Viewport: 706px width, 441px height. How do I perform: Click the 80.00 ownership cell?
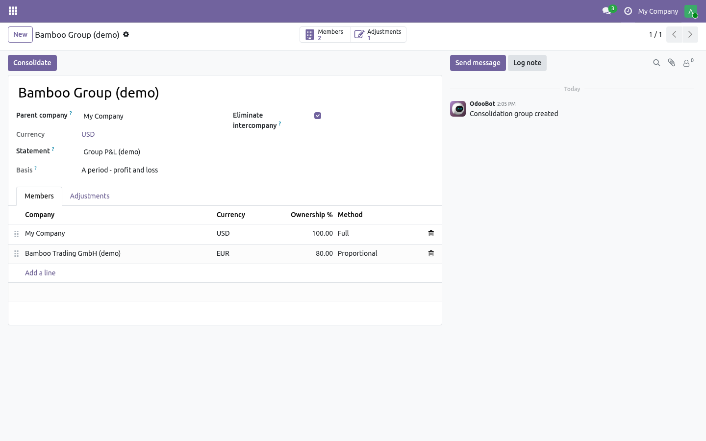tap(309, 253)
